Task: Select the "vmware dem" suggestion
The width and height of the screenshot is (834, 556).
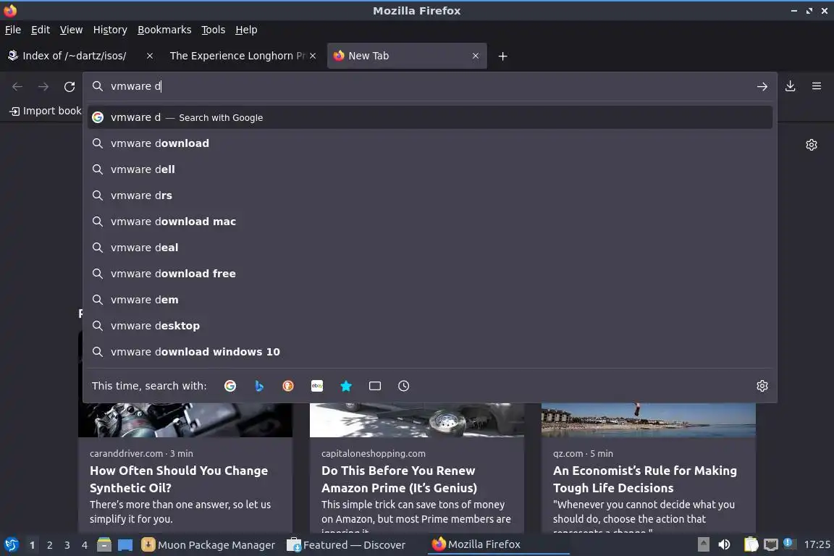Action: (430, 300)
